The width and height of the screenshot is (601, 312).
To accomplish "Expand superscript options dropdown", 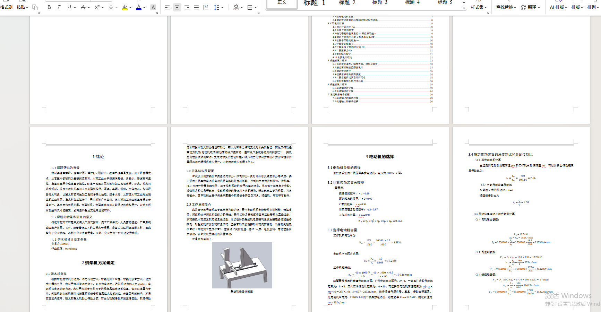I will pyautogui.click(x=103, y=8).
